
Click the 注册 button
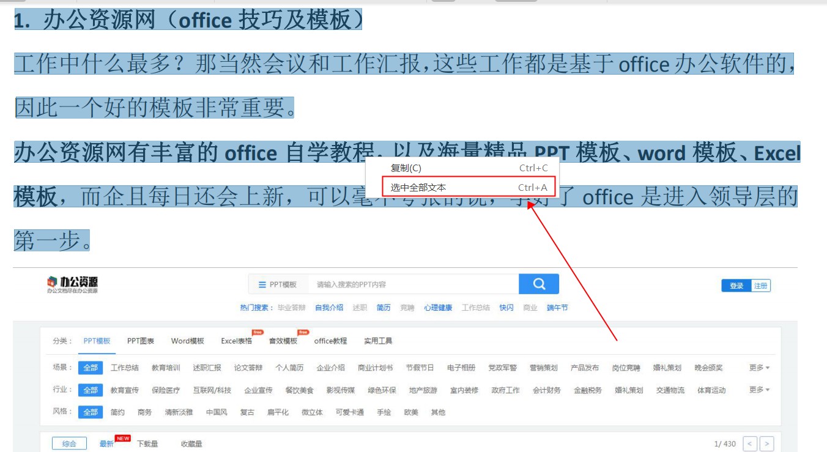[762, 285]
